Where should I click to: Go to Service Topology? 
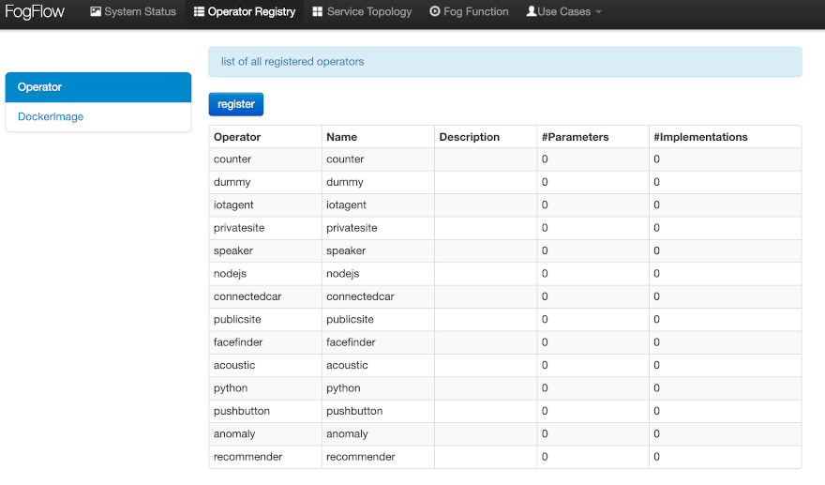[362, 11]
